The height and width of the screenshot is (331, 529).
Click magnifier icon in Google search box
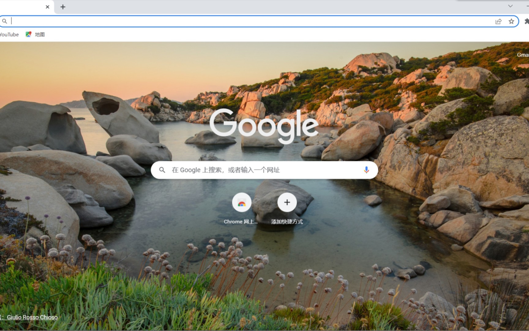[x=162, y=170]
